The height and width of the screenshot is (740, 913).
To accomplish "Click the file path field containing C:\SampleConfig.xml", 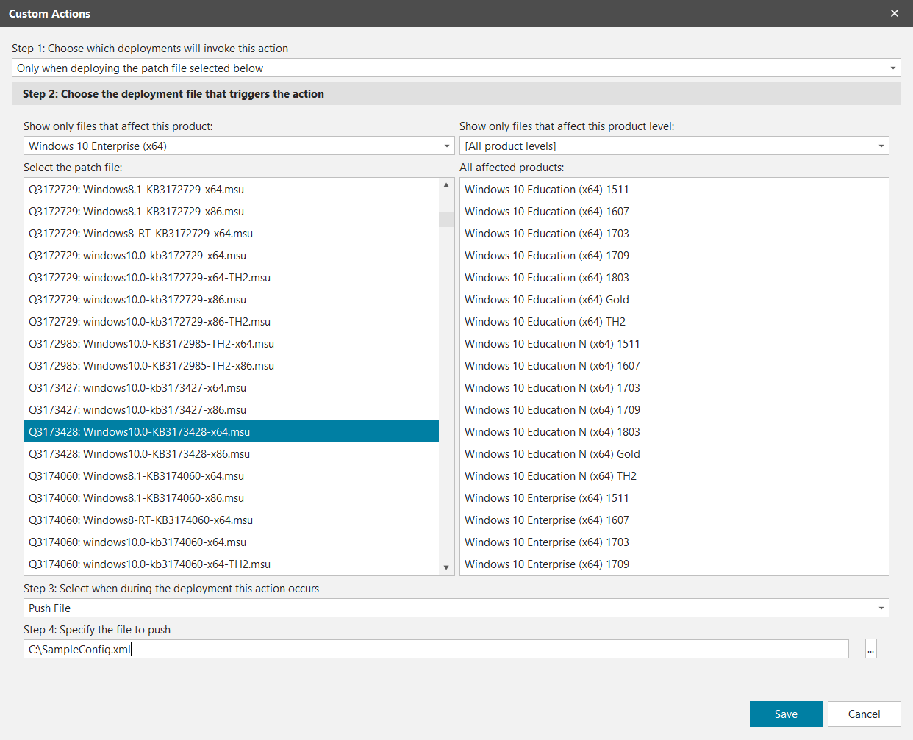I will (x=436, y=650).
